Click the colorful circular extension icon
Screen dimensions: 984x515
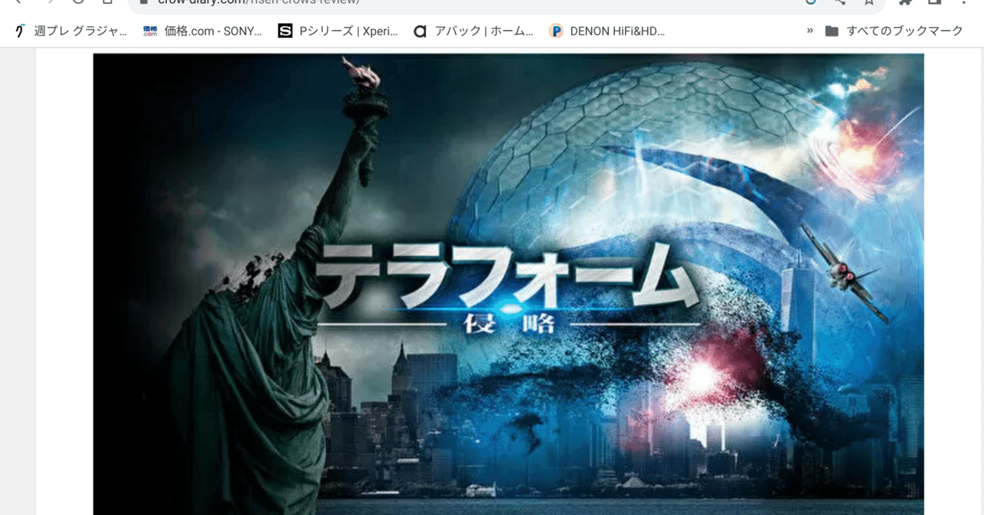pos(809,3)
